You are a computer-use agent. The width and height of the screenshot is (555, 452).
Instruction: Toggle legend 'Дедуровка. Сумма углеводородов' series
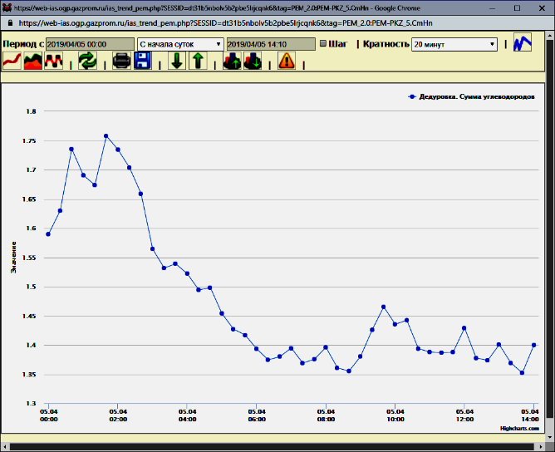click(471, 96)
